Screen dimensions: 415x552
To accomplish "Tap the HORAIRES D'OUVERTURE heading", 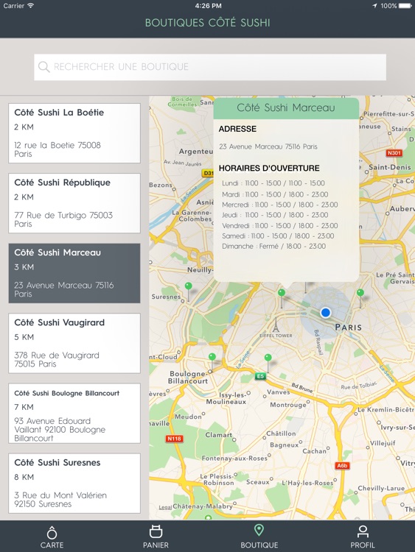I will tap(269, 169).
